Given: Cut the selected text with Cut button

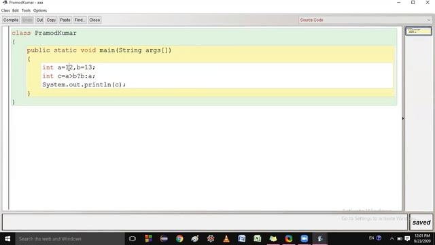Looking at the screenshot, I should click(39, 20).
